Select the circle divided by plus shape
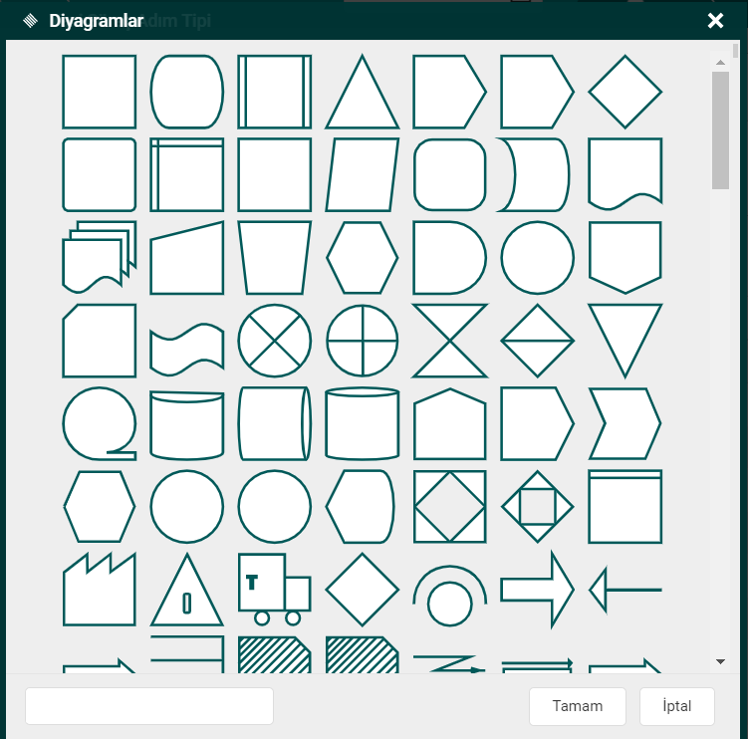 pos(362,341)
